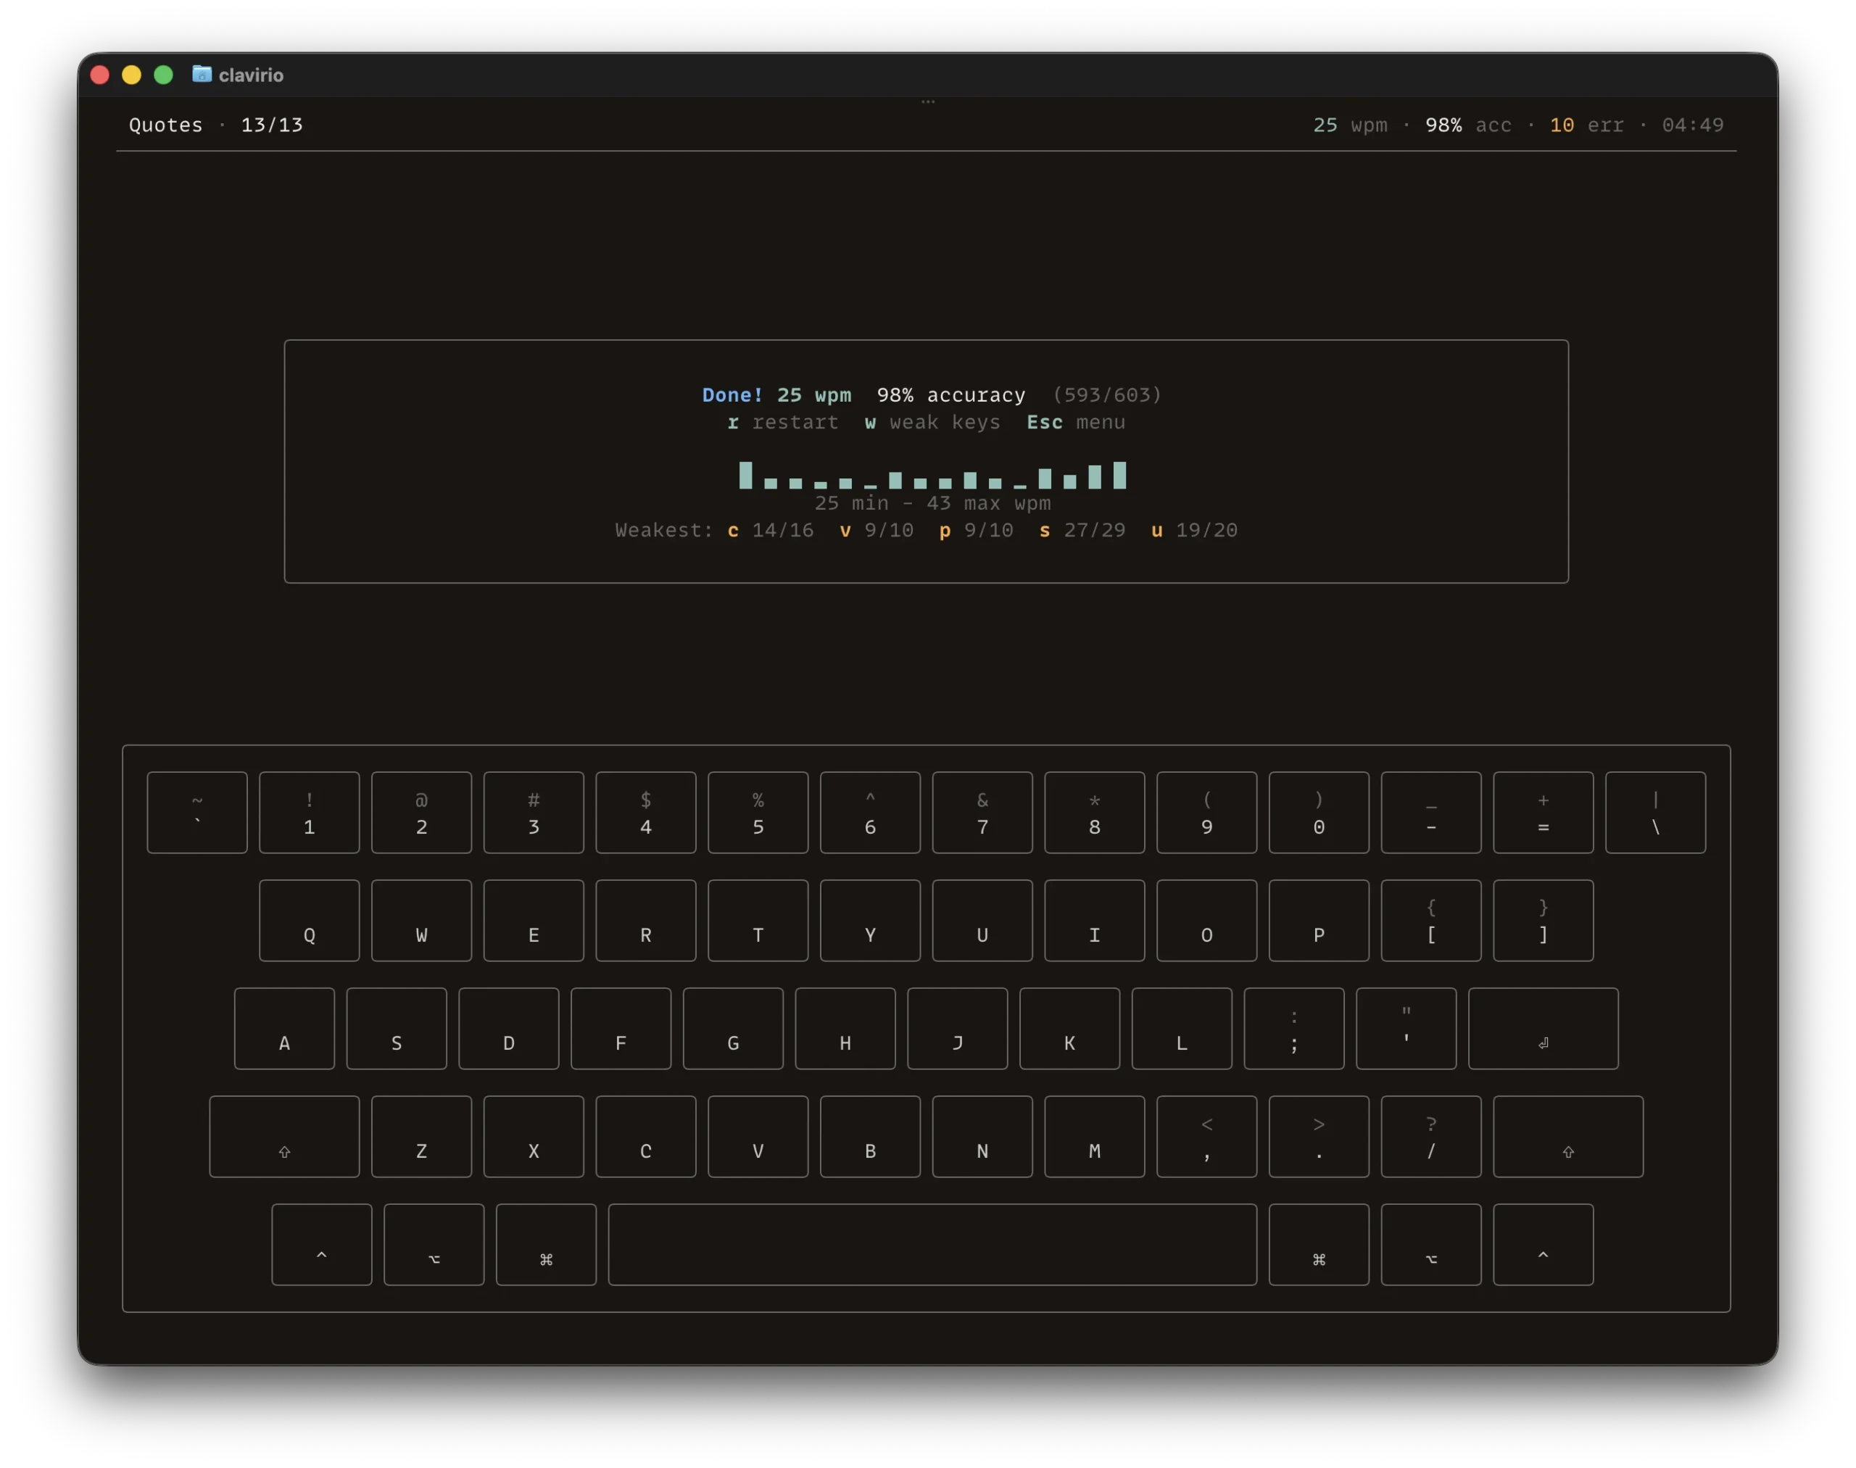Click the left Control key
This screenshot has width=1856, height=1468.
pos(321,1245)
